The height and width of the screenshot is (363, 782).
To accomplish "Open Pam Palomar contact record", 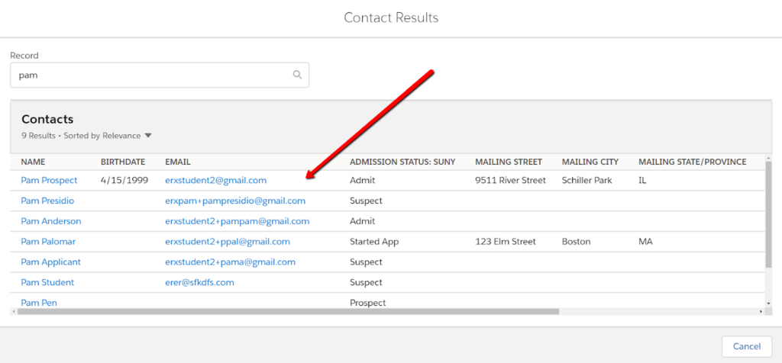I will (x=48, y=242).
